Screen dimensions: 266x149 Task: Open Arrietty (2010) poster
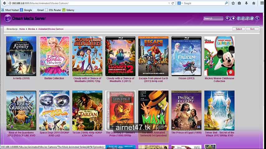pos(21,56)
